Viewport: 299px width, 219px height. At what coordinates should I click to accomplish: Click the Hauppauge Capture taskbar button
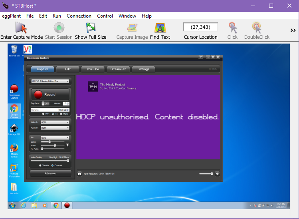click(67, 205)
